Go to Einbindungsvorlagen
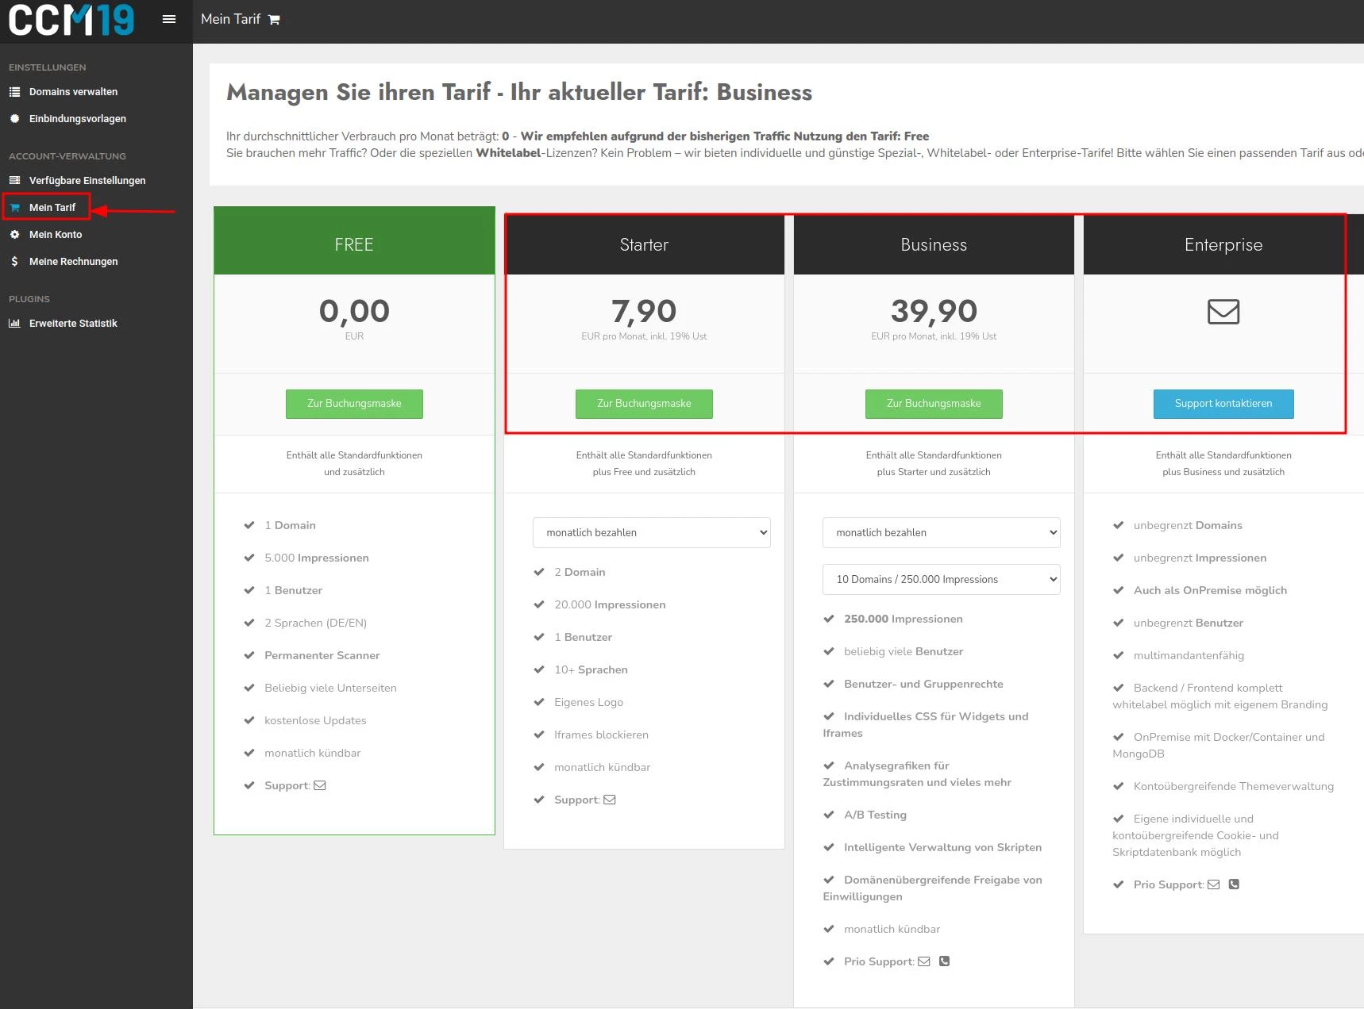 tap(77, 119)
